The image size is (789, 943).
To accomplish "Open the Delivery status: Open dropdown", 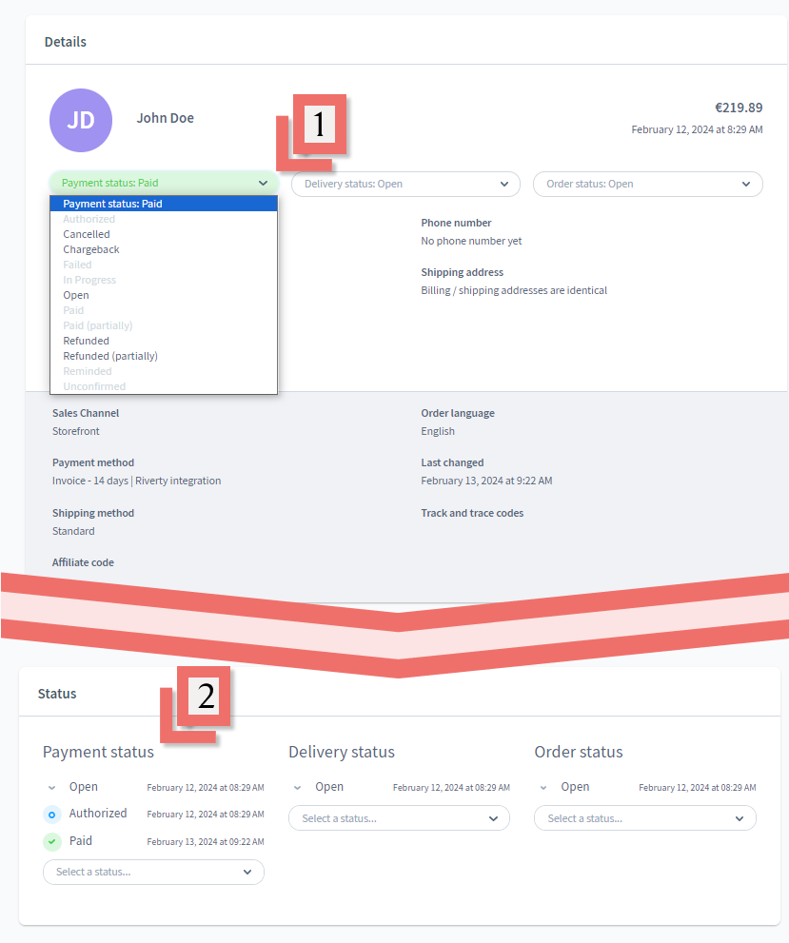I will 404,184.
